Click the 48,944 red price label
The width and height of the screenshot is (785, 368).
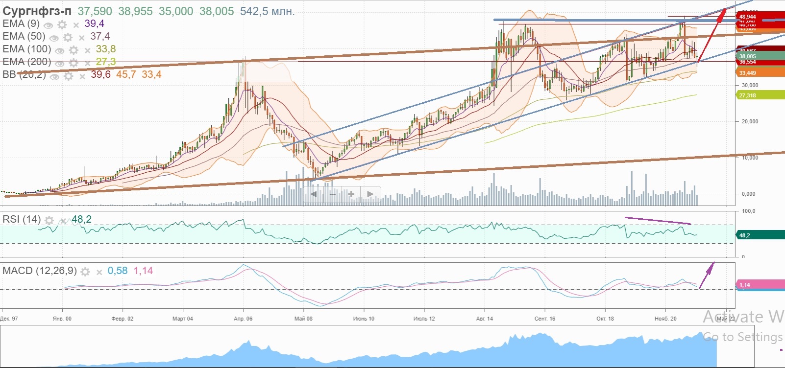(x=760, y=16)
